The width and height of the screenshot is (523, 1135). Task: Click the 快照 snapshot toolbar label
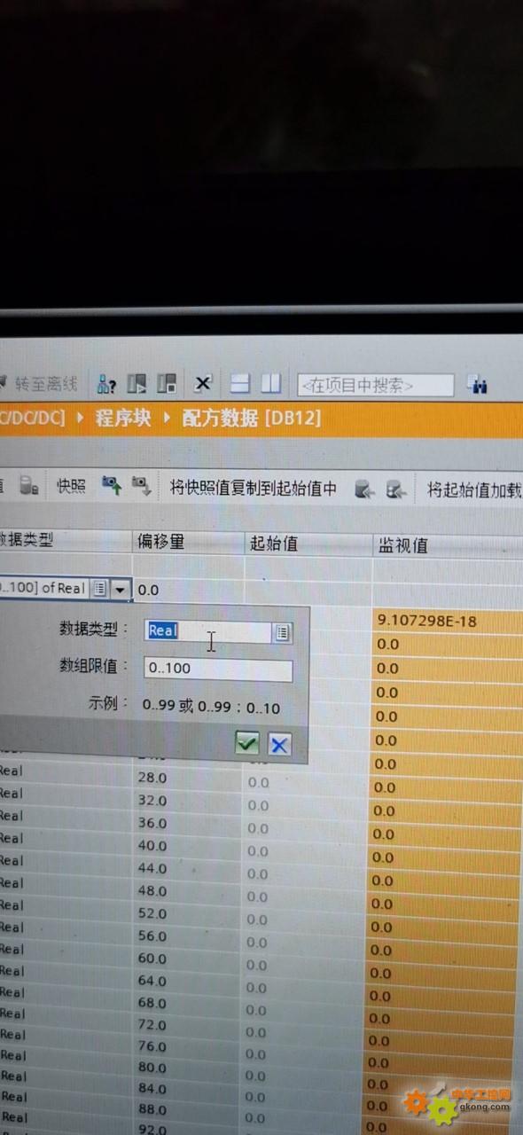(71, 487)
